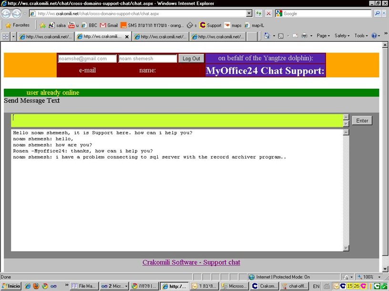Print the page with the printer icon

[x=304, y=36]
